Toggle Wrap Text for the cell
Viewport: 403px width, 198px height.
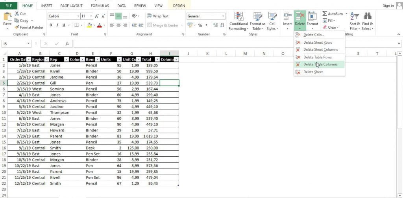[158, 16]
